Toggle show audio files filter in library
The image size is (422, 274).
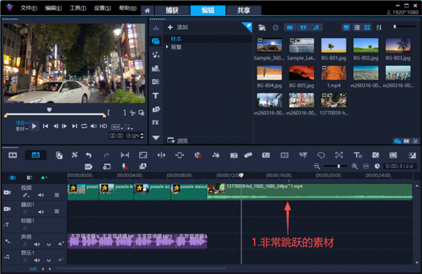(316, 27)
